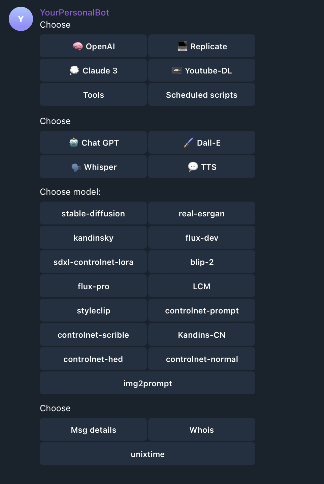The width and height of the screenshot is (324, 484).
Task: Select the img2prompt model button
Action: (148, 383)
